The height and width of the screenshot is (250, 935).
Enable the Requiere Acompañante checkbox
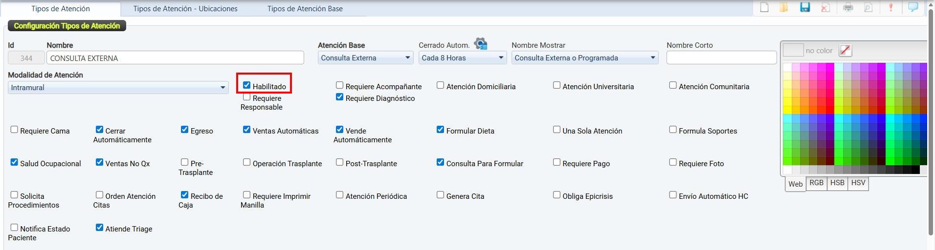click(340, 85)
